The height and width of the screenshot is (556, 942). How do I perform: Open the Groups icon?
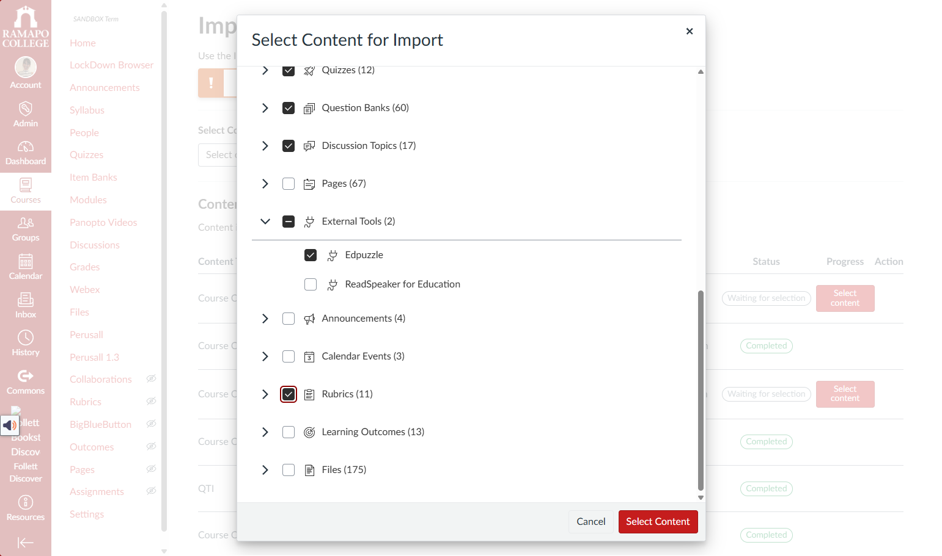point(26,223)
